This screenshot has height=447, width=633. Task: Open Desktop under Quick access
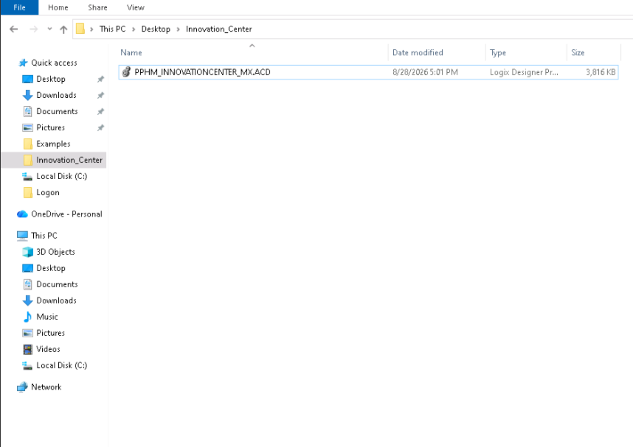[51, 79]
